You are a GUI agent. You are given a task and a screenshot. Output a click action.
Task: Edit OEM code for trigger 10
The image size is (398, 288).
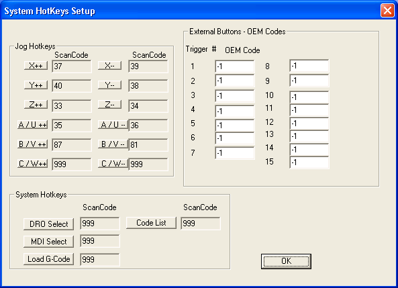[309, 97]
